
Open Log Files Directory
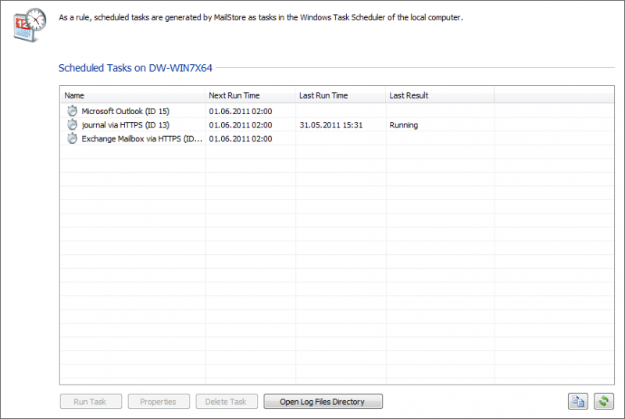[x=323, y=402]
